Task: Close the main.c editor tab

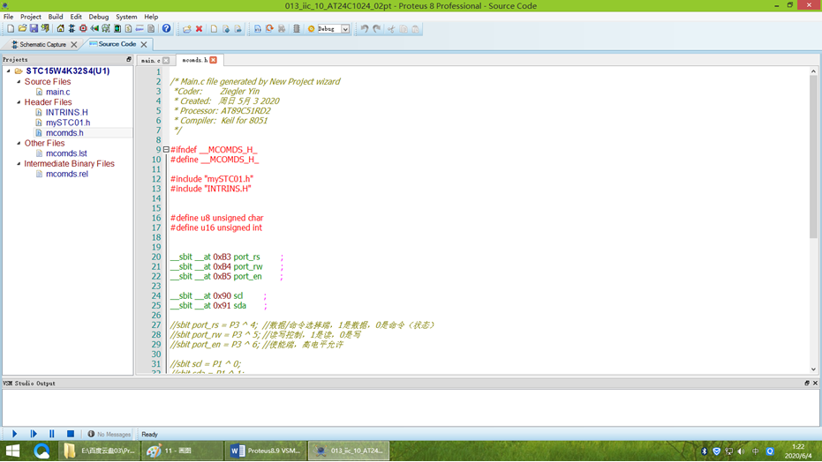Action: [x=166, y=61]
